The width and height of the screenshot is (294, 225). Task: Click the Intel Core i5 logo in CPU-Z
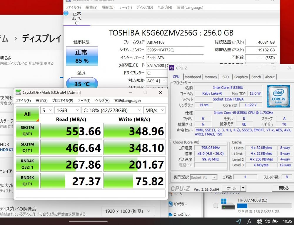(278, 96)
